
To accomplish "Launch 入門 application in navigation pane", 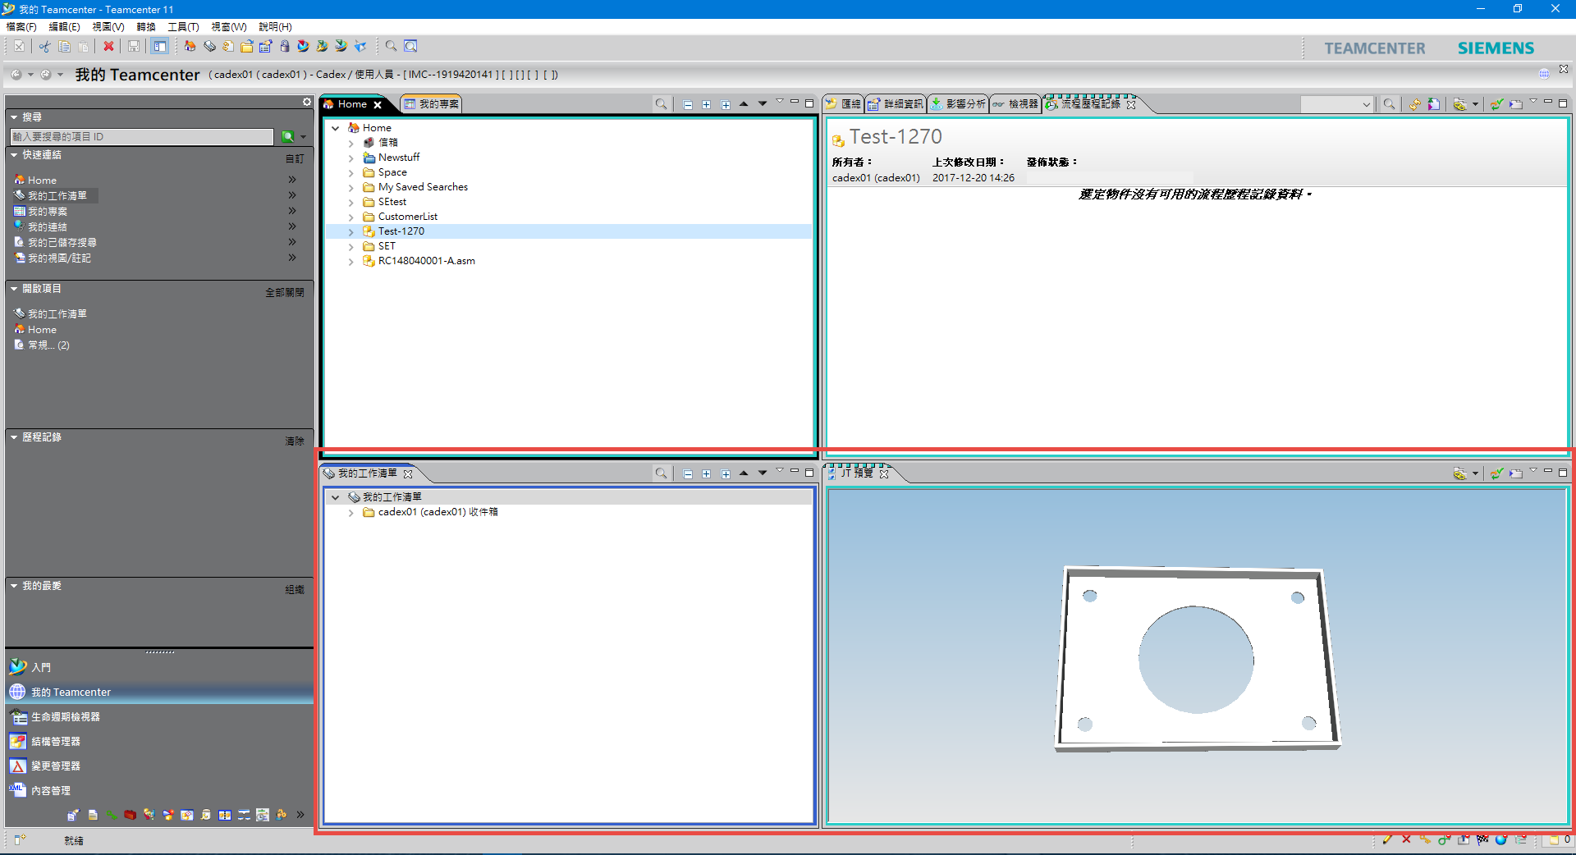I will 41,668.
